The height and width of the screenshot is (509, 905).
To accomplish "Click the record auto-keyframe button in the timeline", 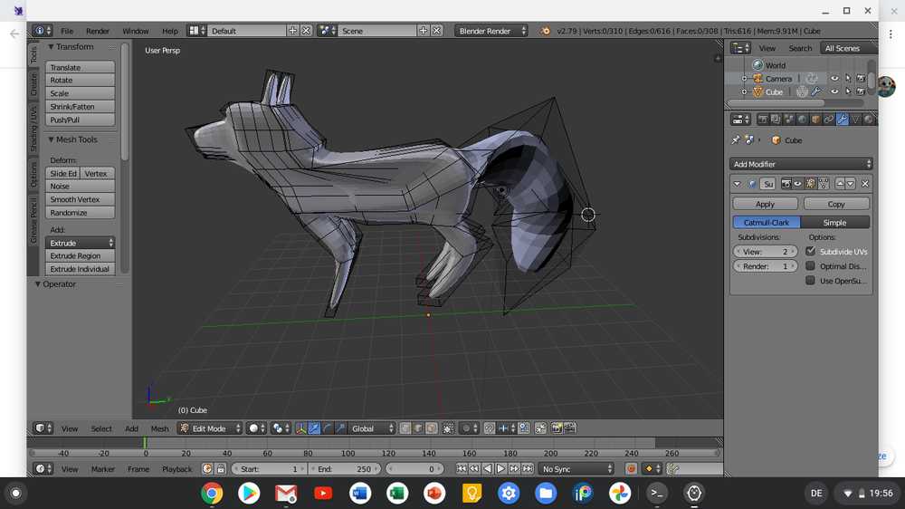I will pos(631,469).
